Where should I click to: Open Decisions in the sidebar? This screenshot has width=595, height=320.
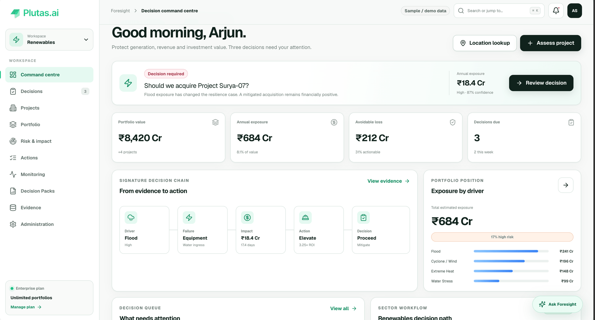[49, 91]
